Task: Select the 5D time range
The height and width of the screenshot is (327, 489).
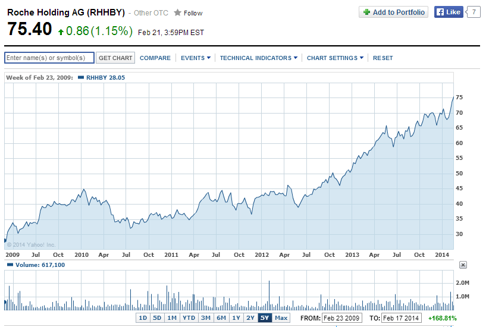Action: (157, 318)
